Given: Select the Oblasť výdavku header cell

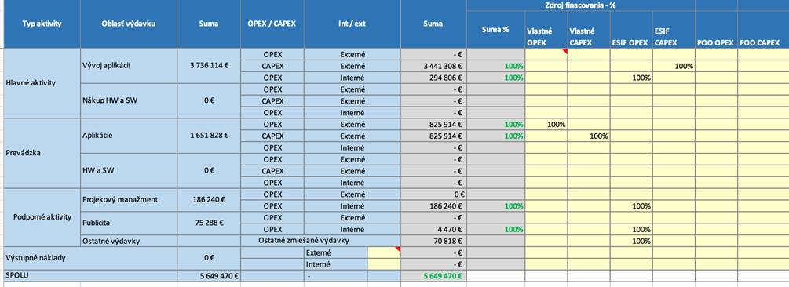Looking at the screenshot, I should [x=128, y=24].
